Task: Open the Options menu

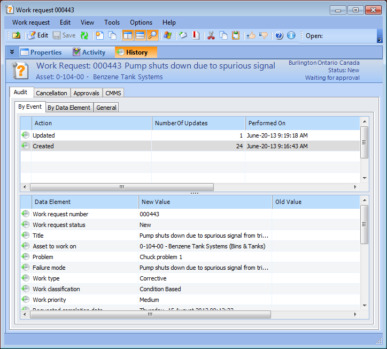Action: point(141,22)
